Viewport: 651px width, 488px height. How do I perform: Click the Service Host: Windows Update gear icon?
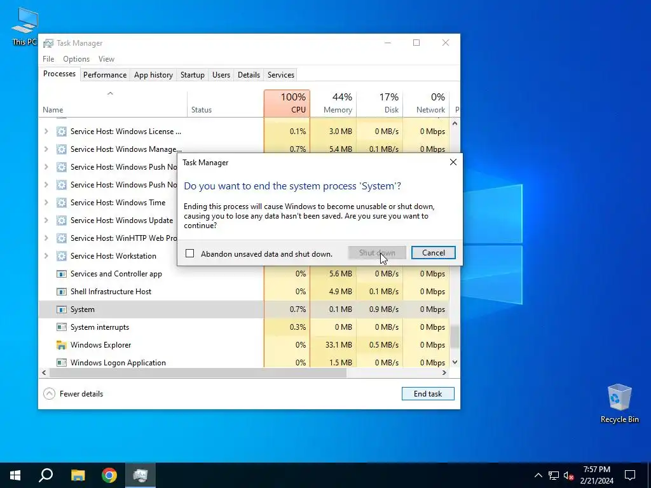coord(62,220)
